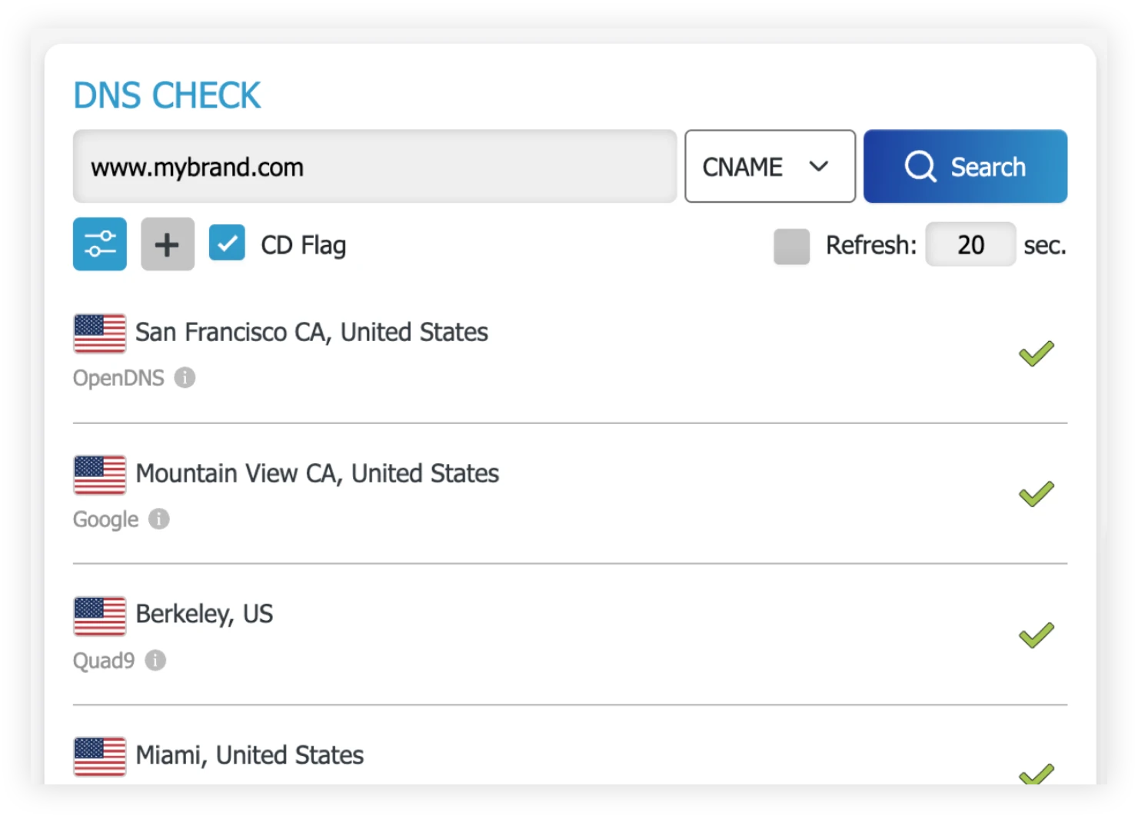Click the Google resolver info icon
Screen dimensions: 1138x819
159,519
